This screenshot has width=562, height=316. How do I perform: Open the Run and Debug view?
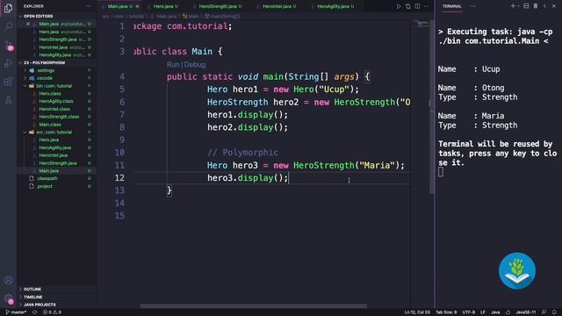click(8, 63)
